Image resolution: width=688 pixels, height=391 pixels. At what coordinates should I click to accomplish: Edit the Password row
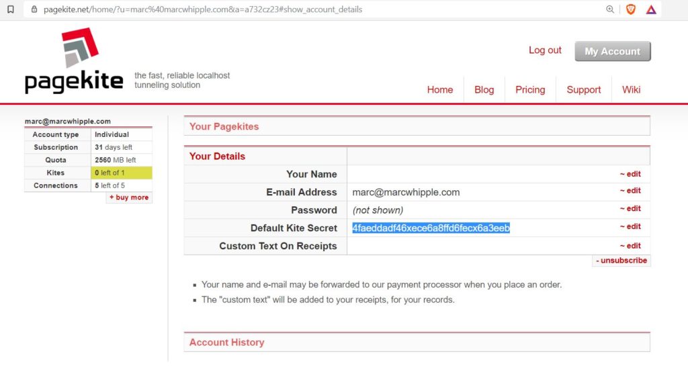[630, 208]
